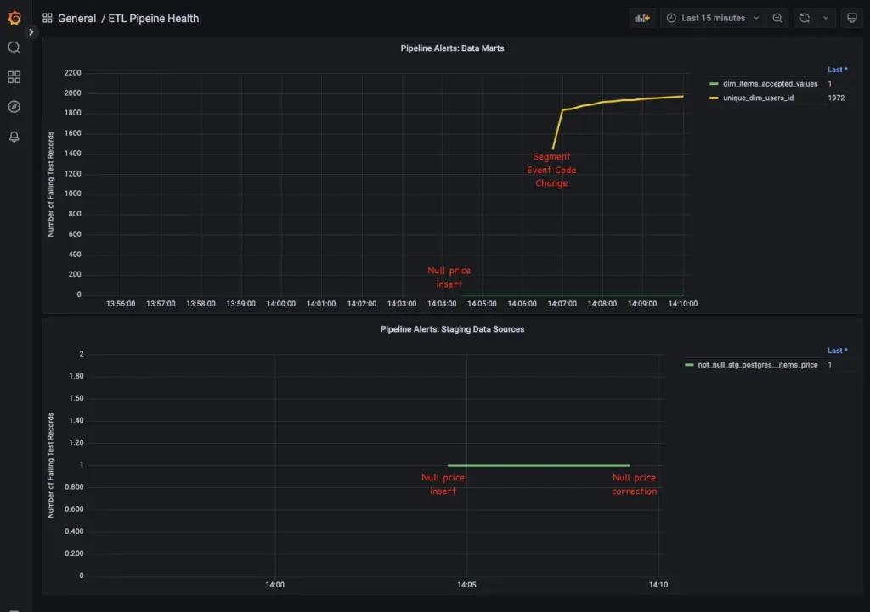This screenshot has width=870, height=612.
Task: Open the Dashboards section icon
Action: pos(14,77)
